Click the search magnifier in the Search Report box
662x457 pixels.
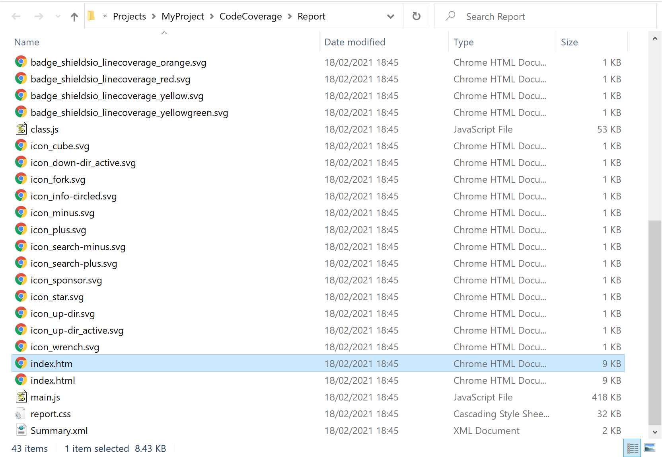[x=450, y=16]
